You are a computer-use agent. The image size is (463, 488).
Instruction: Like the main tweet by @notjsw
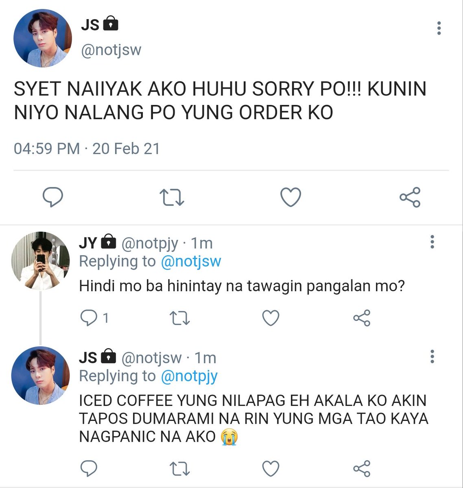pyautogui.click(x=291, y=198)
